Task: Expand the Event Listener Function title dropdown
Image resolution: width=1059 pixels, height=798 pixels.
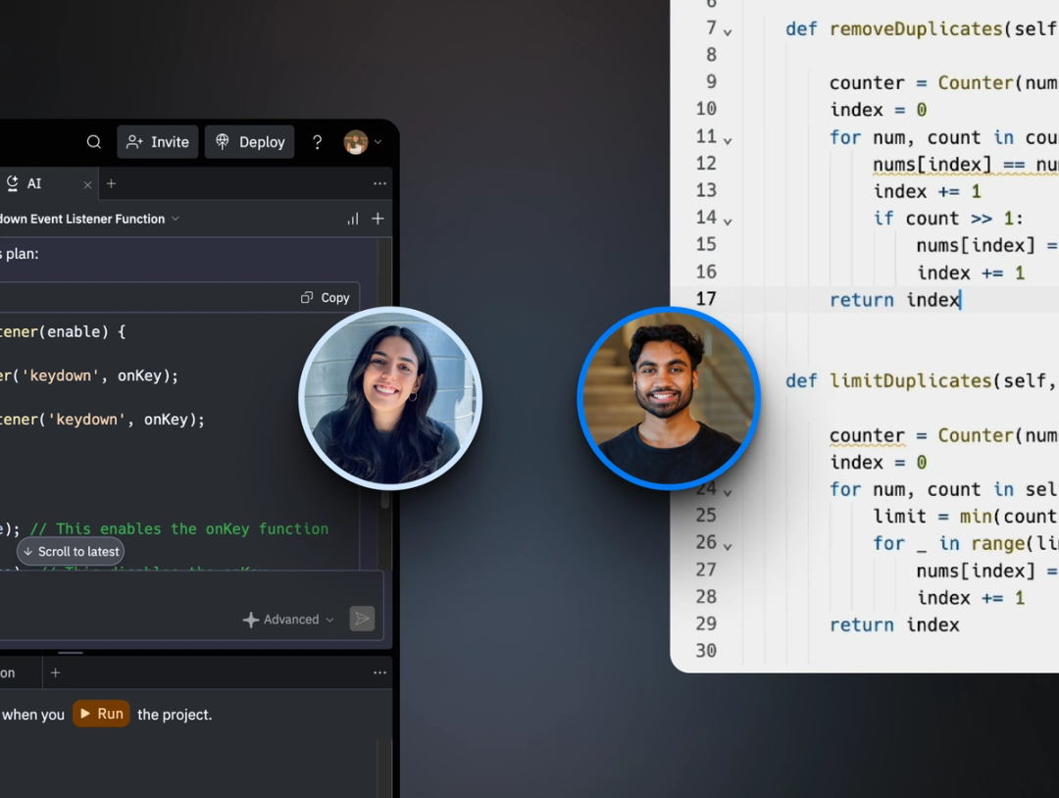Action: coord(175,218)
